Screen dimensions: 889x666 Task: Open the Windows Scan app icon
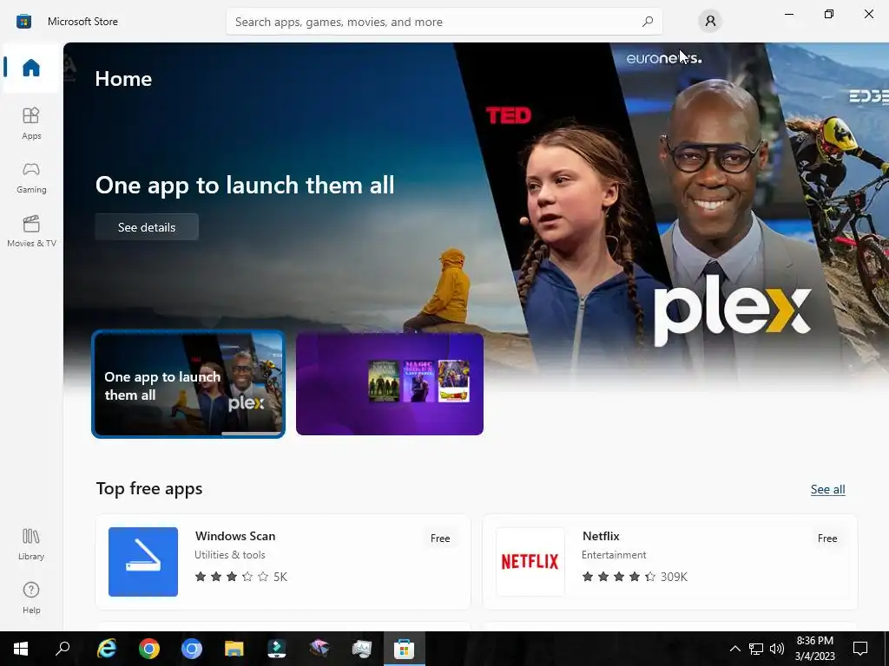(x=143, y=562)
